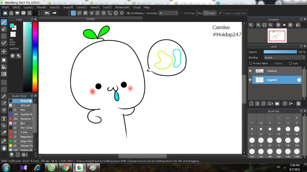This screenshot has height=172, width=307.
Task: Open the Correction value dropdown
Action: coord(176,13)
